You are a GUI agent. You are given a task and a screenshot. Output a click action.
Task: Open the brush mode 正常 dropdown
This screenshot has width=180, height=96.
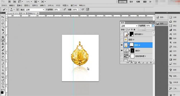tap(35, 10)
